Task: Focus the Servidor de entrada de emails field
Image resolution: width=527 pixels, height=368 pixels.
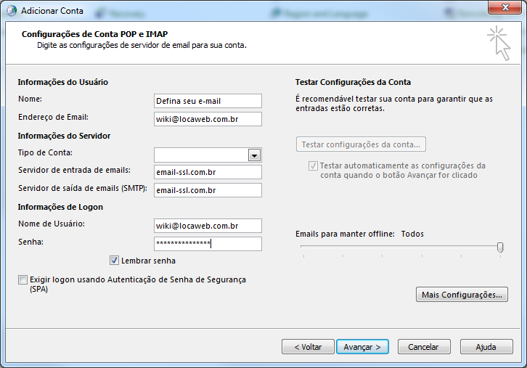Action: click(208, 172)
